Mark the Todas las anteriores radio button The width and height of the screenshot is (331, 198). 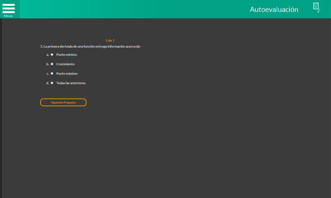[52, 83]
